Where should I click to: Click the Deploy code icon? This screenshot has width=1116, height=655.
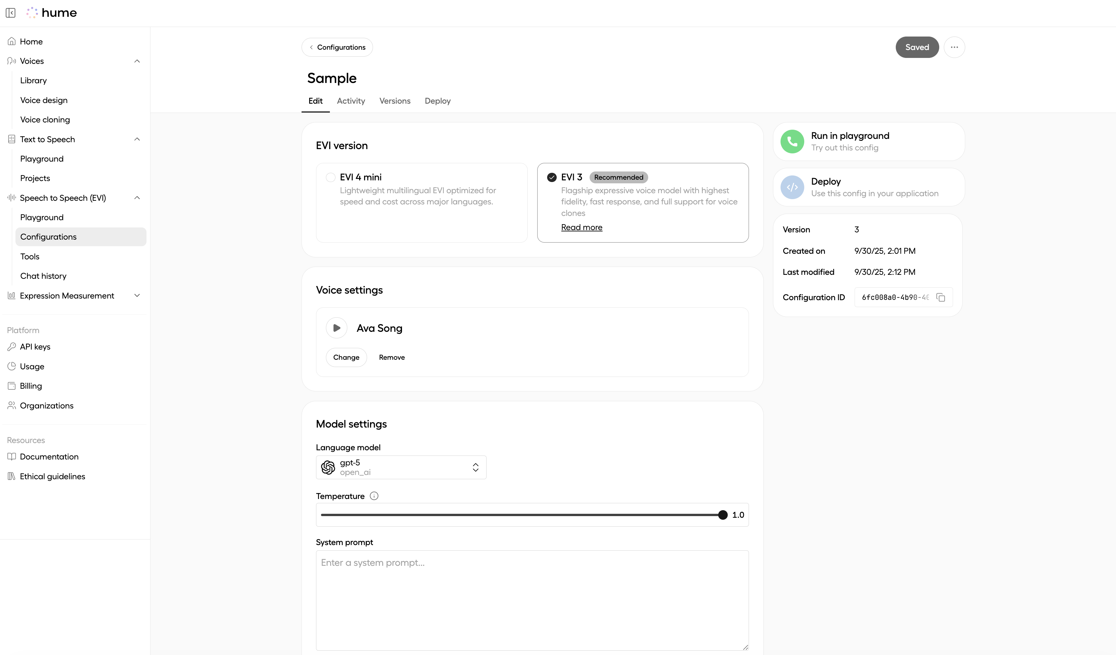(792, 187)
